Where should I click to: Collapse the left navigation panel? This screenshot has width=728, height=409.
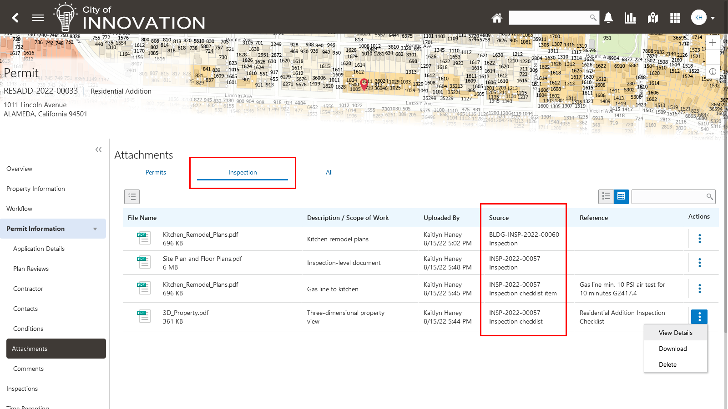coord(98,150)
